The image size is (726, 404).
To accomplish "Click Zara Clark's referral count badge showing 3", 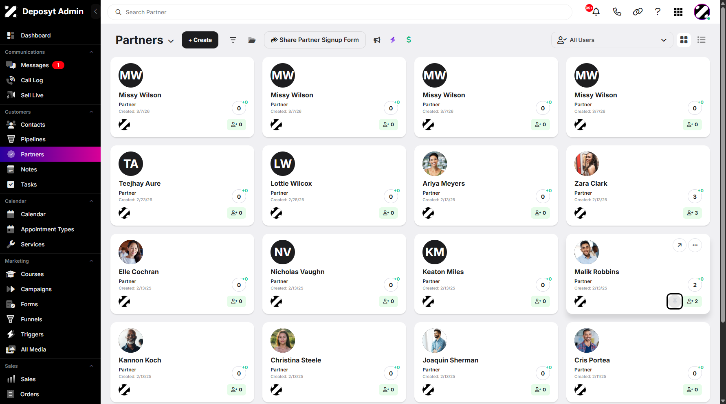I will 695,197.
